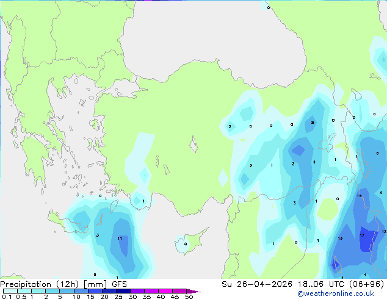Click the '13' precipitation value on map
The height and width of the screenshot is (299, 387).
340,239
